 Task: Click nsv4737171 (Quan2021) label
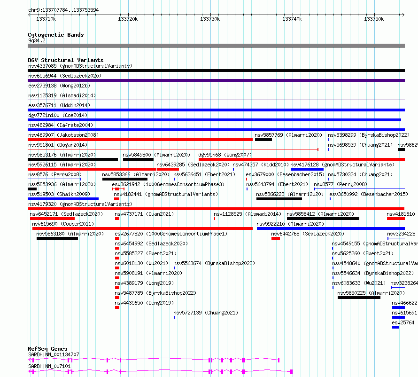click(x=144, y=214)
